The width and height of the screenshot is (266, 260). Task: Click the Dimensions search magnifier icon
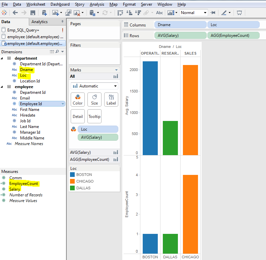click(57, 51)
